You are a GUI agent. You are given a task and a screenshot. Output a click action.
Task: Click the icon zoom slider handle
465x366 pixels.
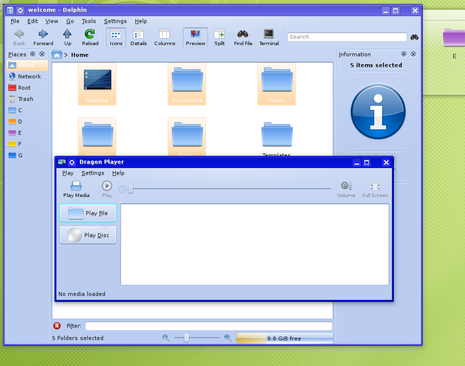(186, 338)
